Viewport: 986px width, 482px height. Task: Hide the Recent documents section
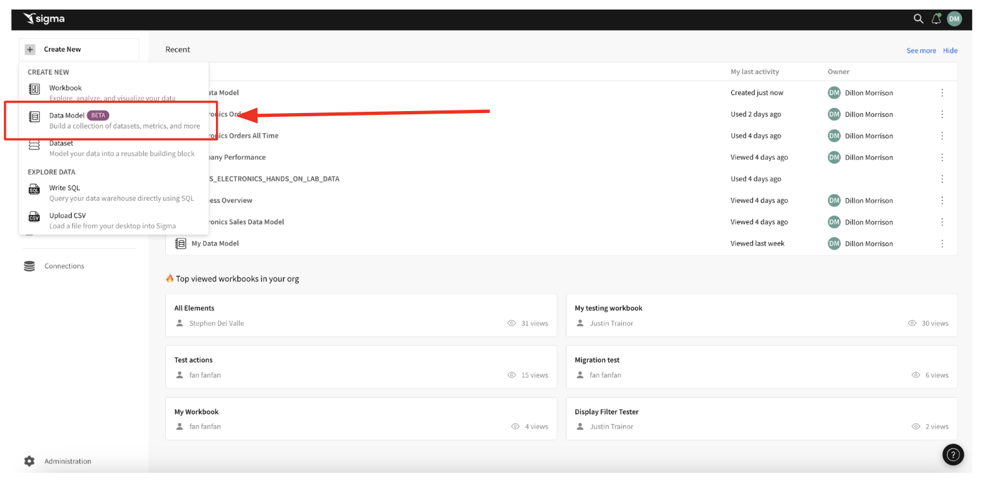[950, 50]
